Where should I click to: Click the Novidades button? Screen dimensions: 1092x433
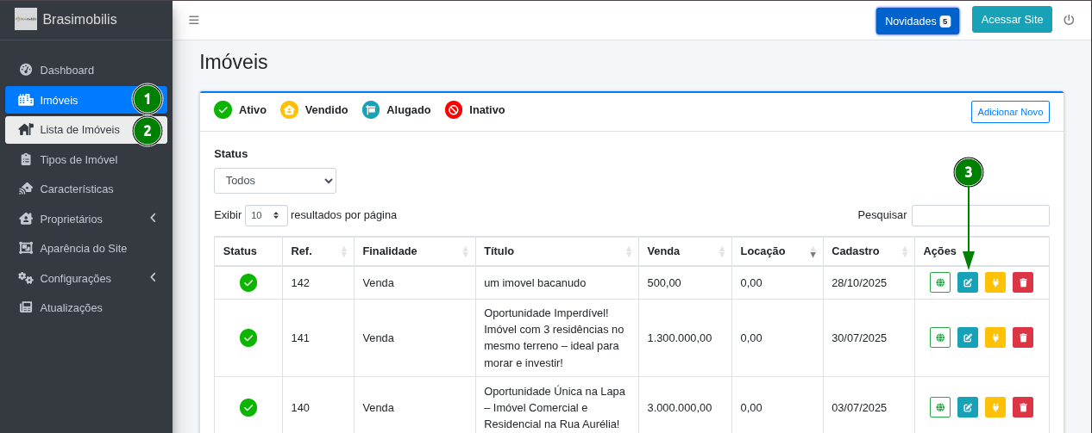point(918,21)
